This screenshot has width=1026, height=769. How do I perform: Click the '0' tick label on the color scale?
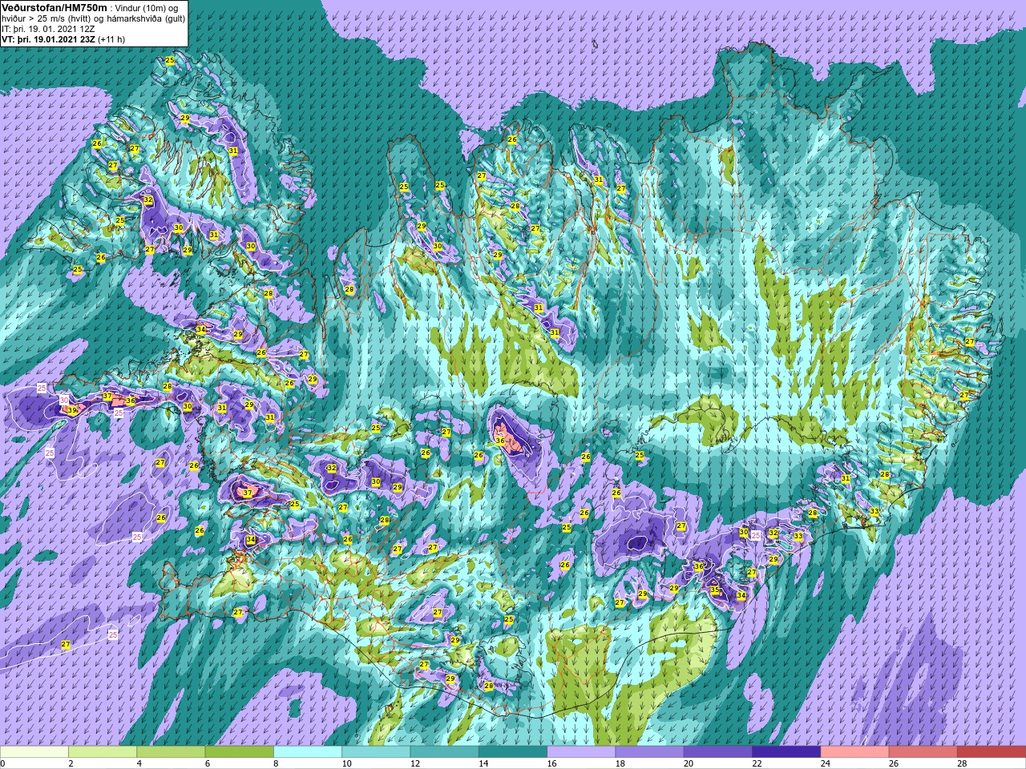click(x=2, y=763)
